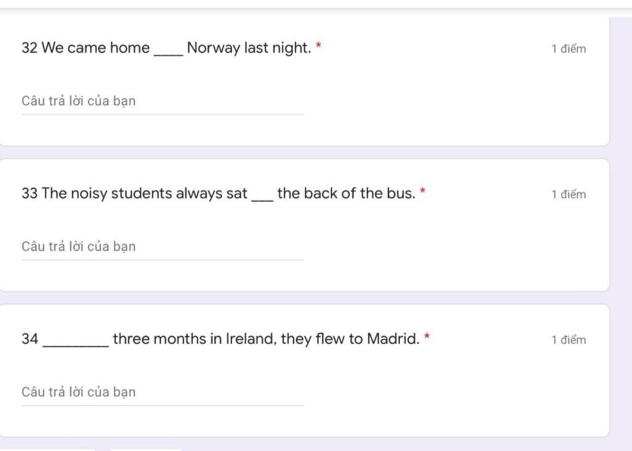This screenshot has width=632, height=451.
Task: Click the '1 điểm' score label for question 34
Action: [x=568, y=340]
